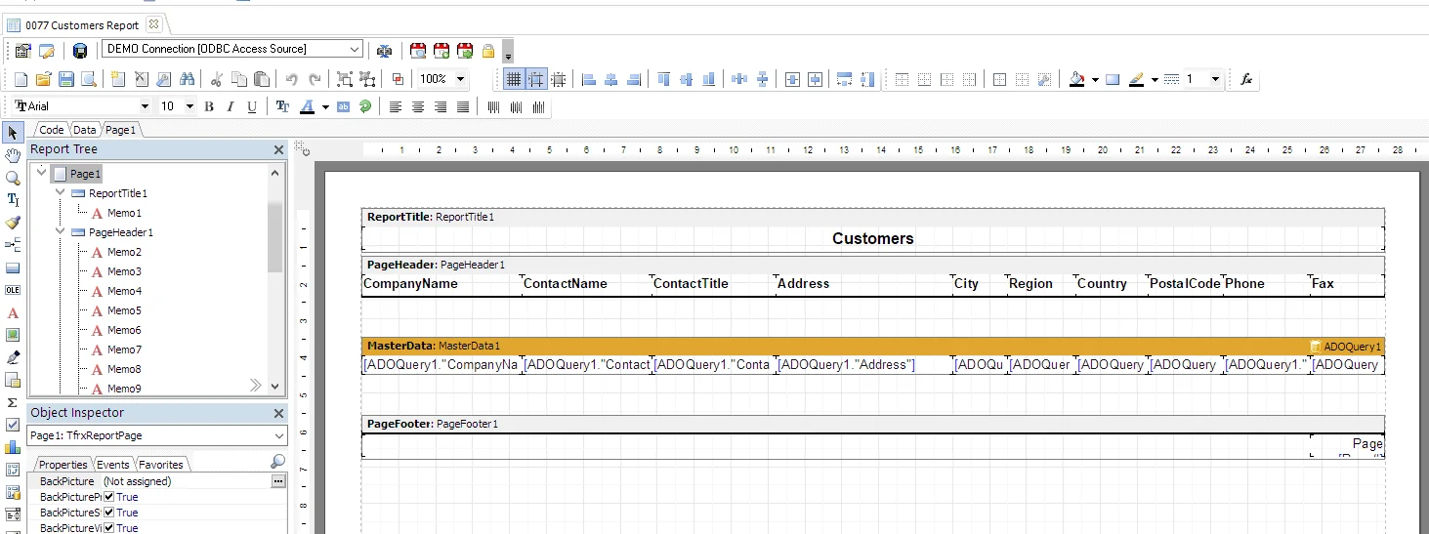Screen dimensions: 1429x534
Task: Open the fill color bucket picker
Action: pyautogui.click(x=1077, y=79)
